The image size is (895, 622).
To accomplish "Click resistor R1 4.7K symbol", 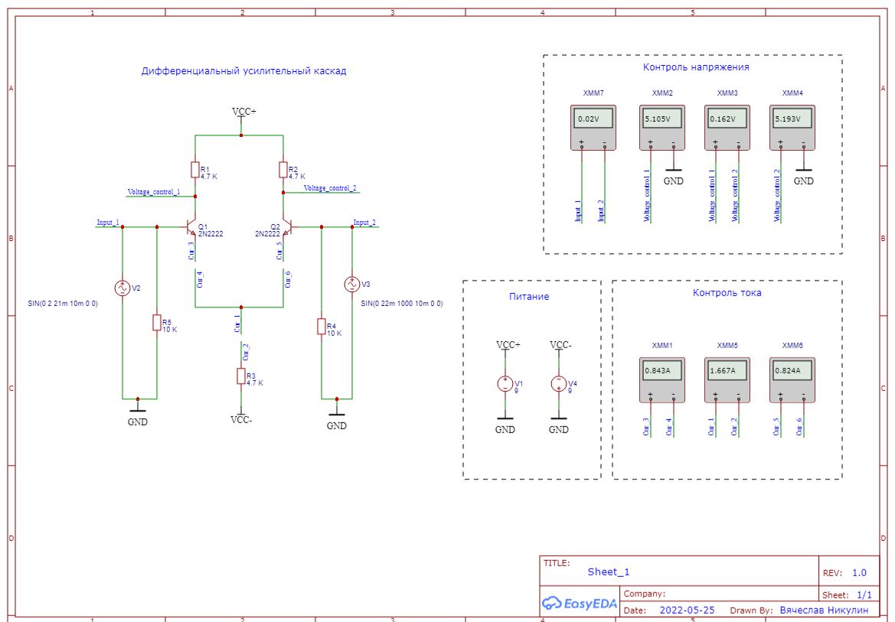I will point(196,170).
